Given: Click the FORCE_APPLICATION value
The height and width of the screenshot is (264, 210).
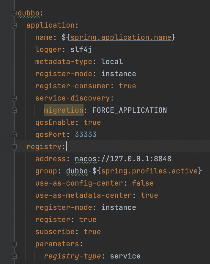Looking at the screenshot, I should [129, 110].
